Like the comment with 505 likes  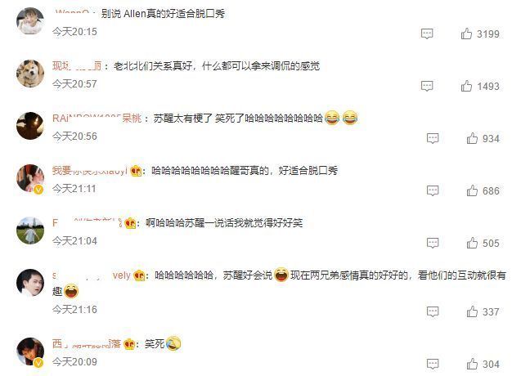(472, 243)
